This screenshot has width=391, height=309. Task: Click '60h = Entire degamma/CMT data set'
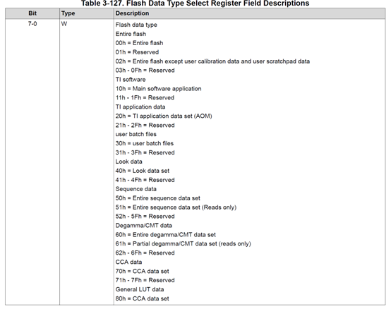pyautogui.click(x=166, y=235)
